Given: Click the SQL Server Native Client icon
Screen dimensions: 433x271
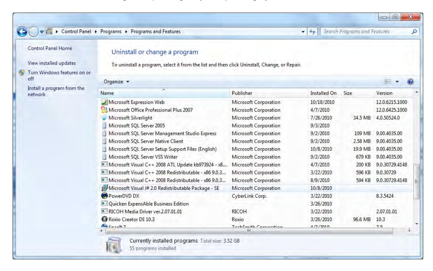Looking at the screenshot, I should pos(104,141).
